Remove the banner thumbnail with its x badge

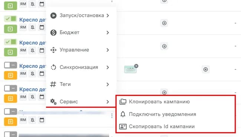tap(136, 66)
